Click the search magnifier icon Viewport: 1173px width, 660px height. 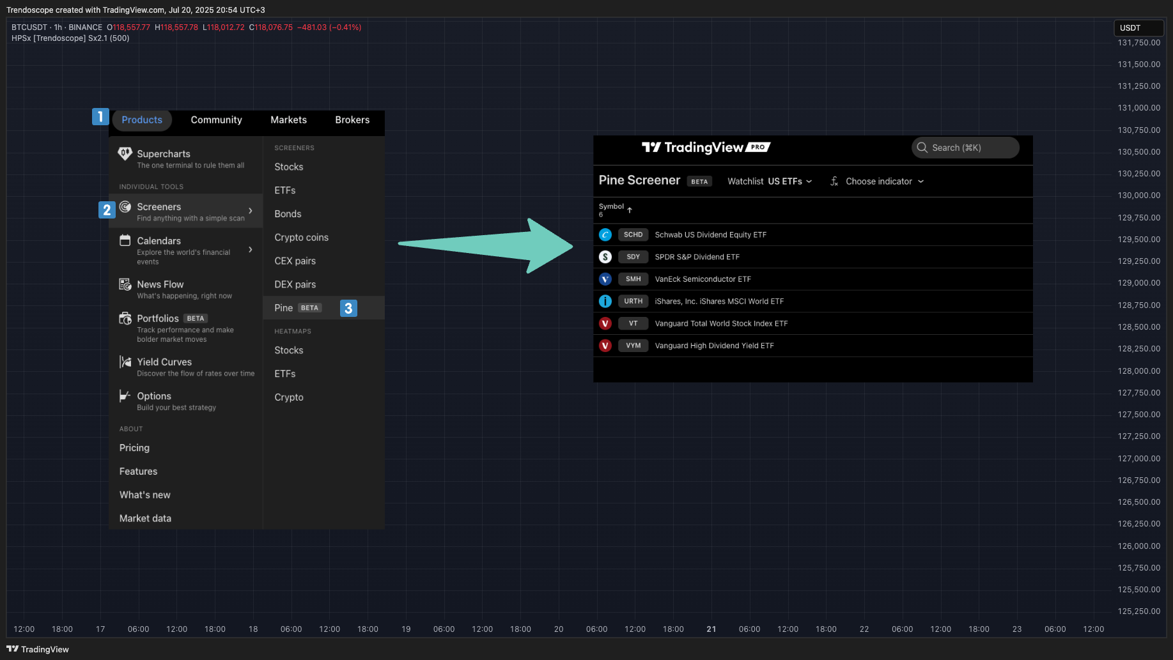[922, 148]
